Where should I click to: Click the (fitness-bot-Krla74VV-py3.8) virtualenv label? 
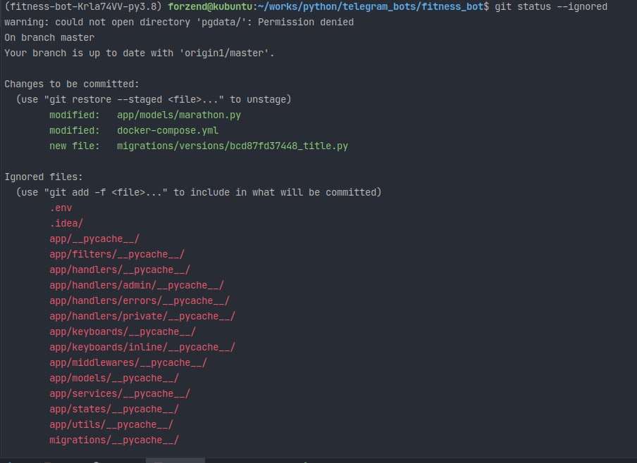pyautogui.click(x=83, y=7)
